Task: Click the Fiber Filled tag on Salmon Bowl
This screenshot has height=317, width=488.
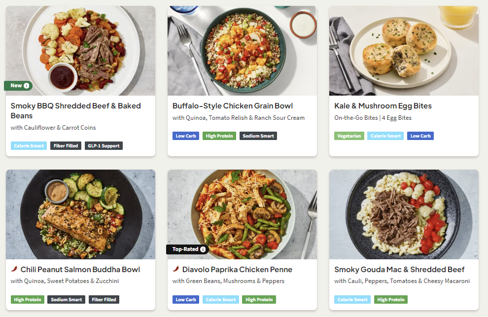Action: (103, 300)
